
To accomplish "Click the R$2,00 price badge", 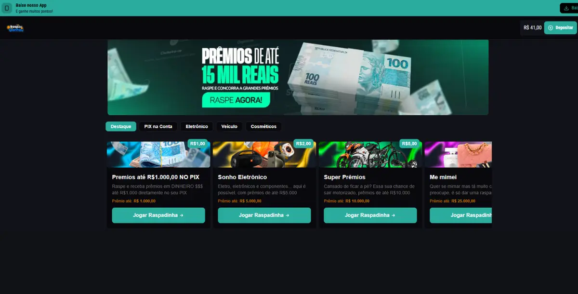I will (x=303, y=144).
